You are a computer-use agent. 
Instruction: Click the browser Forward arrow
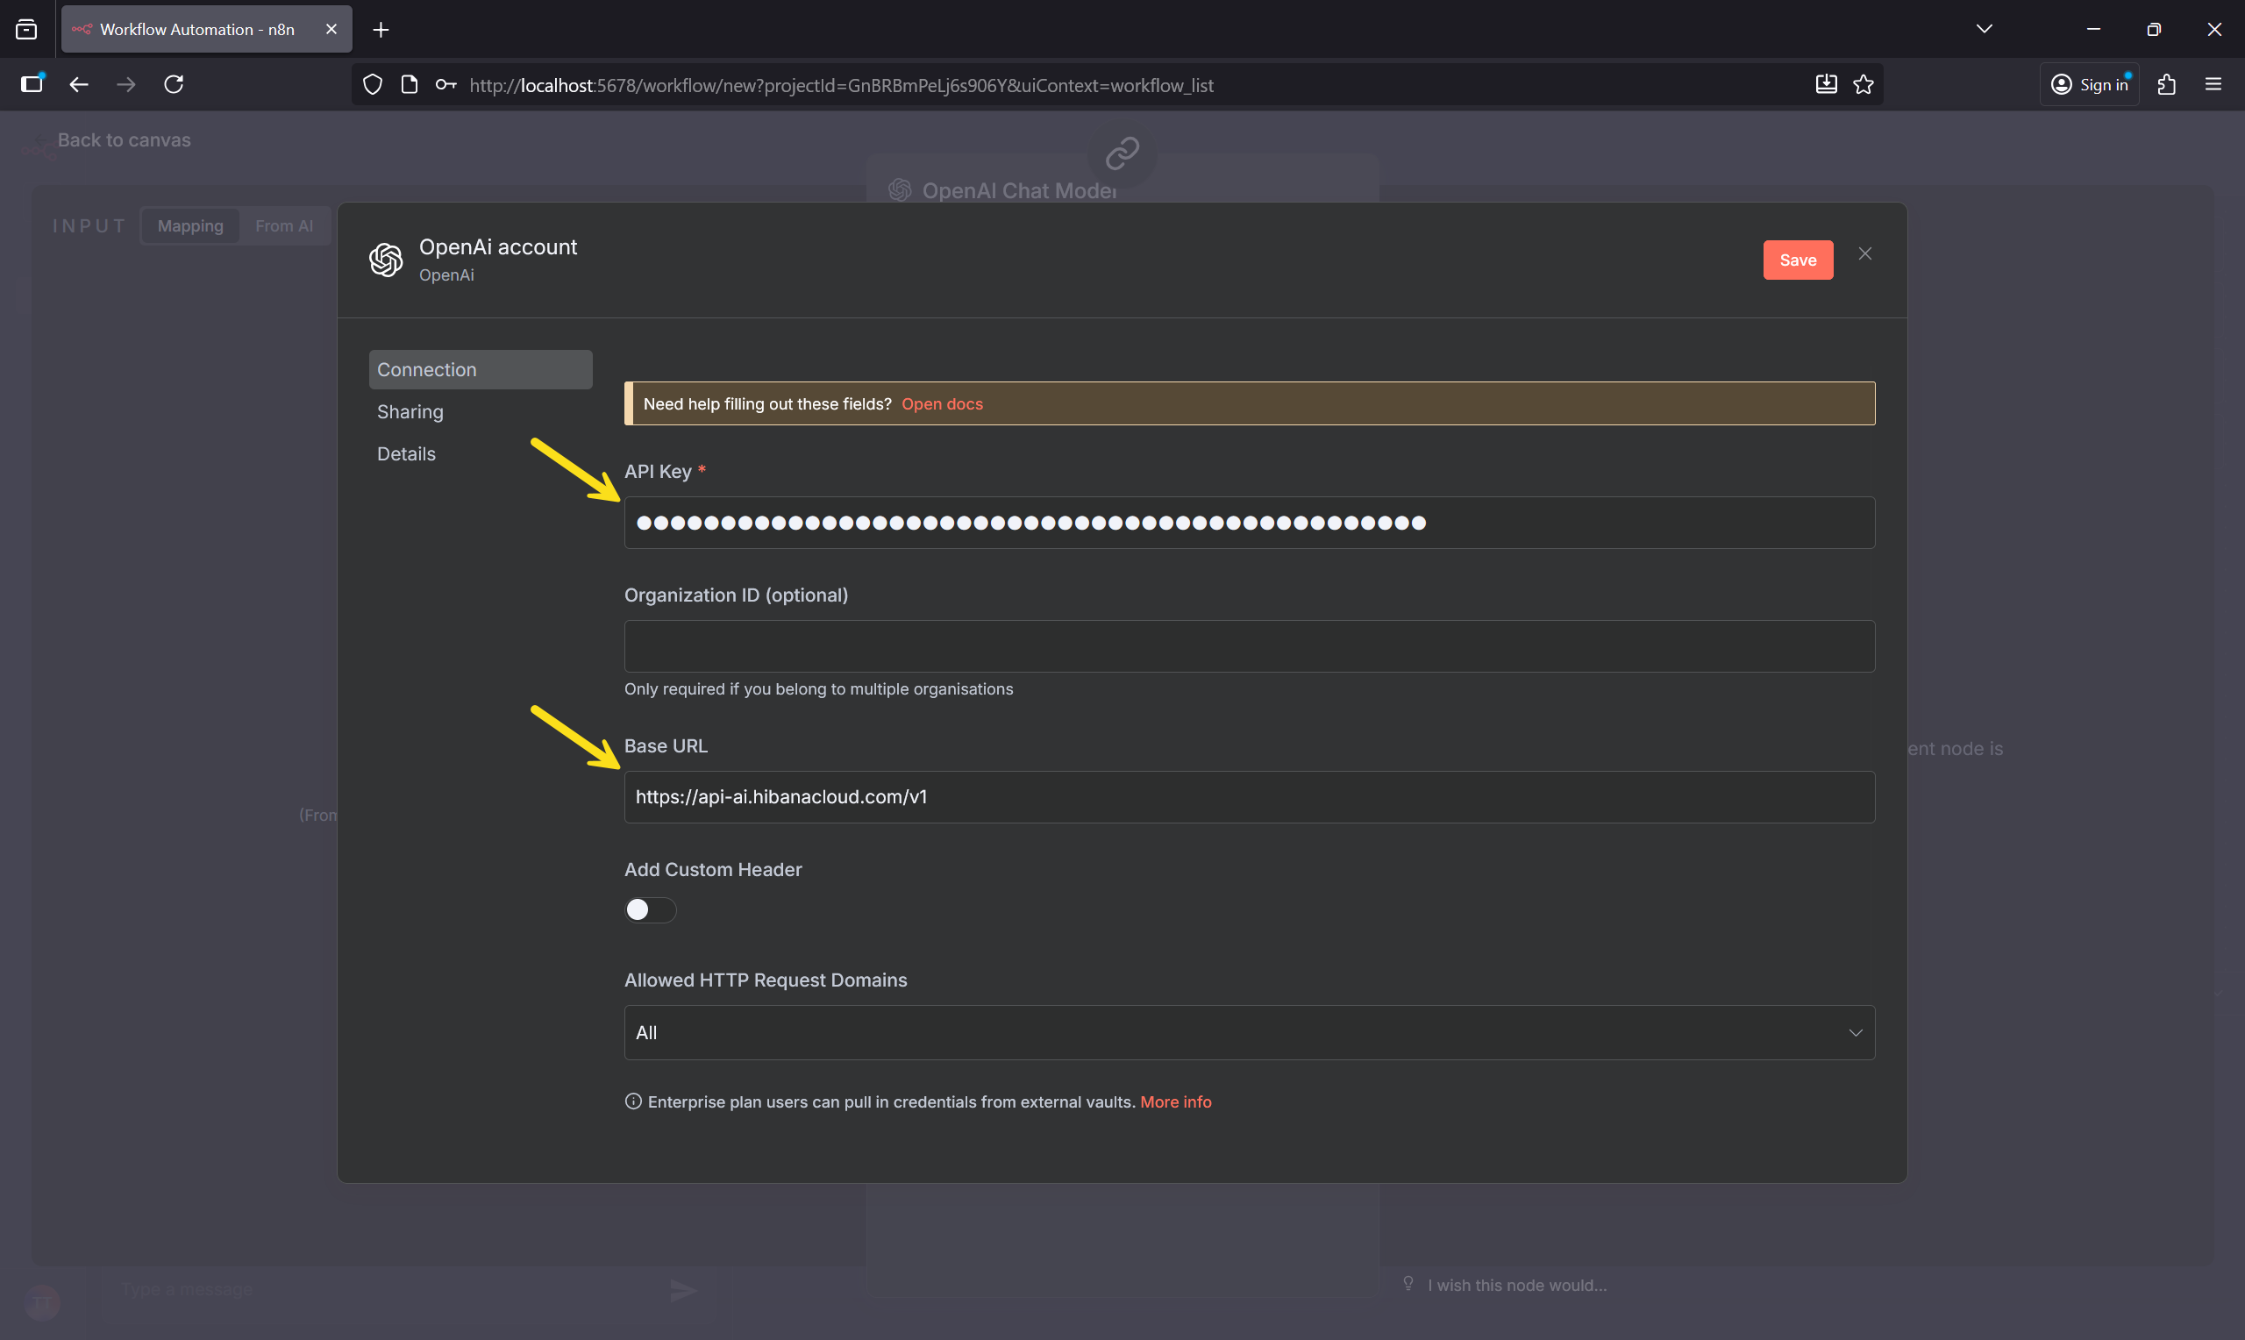[x=126, y=84]
